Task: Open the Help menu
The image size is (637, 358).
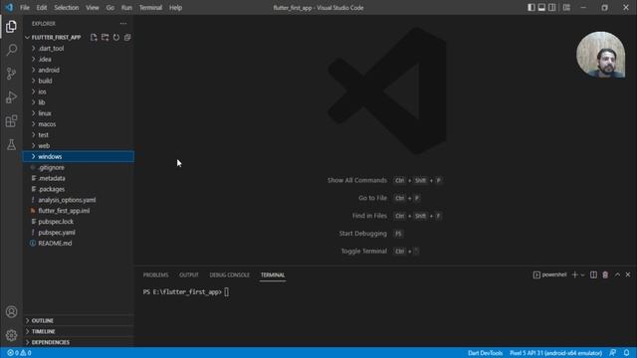Action: [175, 7]
